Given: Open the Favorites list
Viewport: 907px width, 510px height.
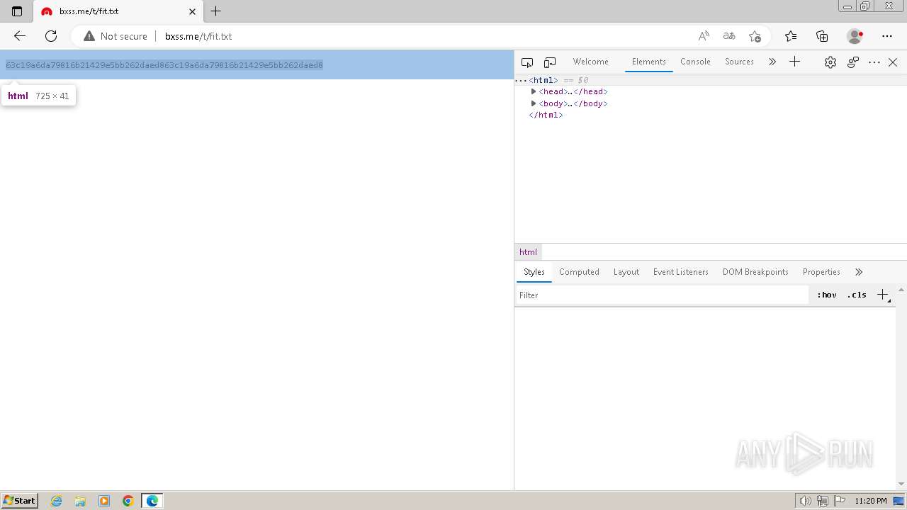Looking at the screenshot, I should [791, 36].
